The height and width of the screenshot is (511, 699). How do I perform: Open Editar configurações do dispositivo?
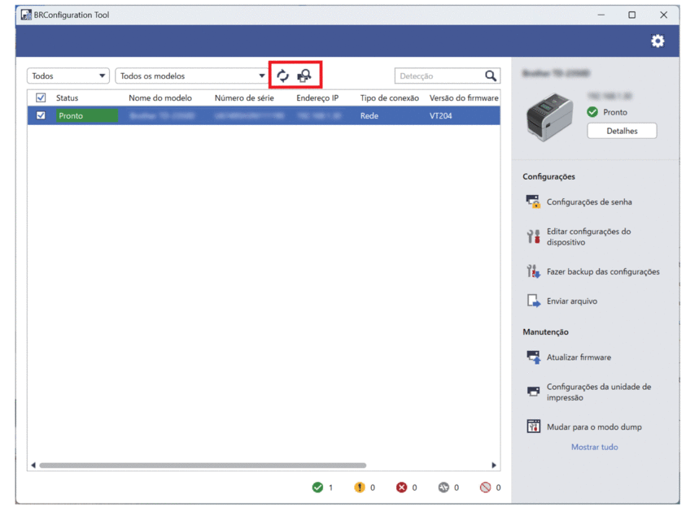(x=589, y=236)
